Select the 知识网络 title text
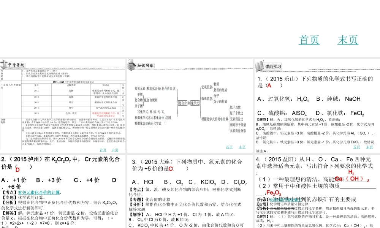Image resolution: width=380 pixels, height=228 pixels. (x=145, y=65)
